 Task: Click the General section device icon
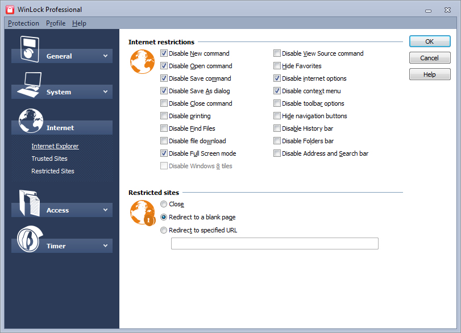30,49
